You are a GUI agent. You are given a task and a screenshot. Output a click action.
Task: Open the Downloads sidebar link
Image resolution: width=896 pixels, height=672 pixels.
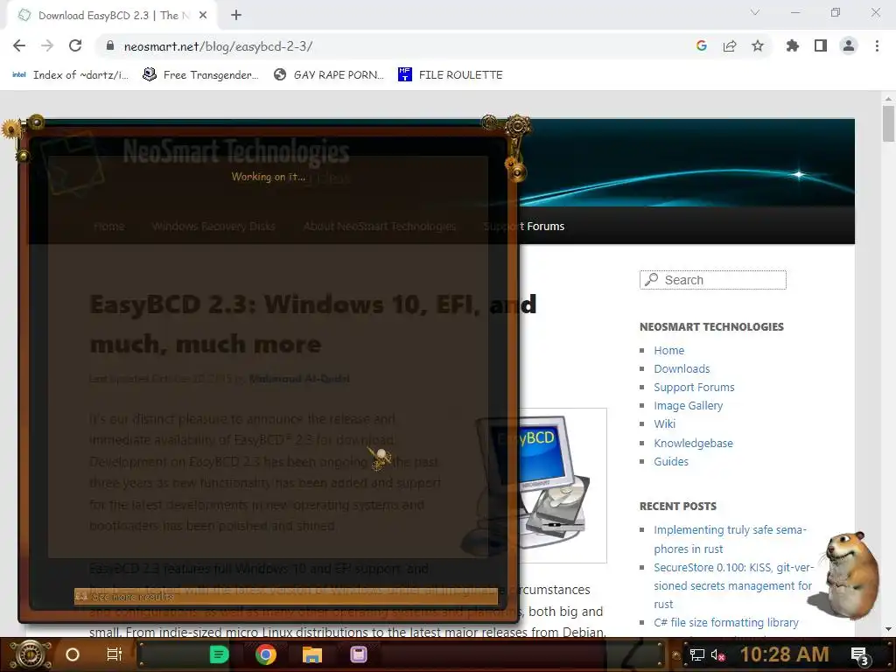click(682, 368)
